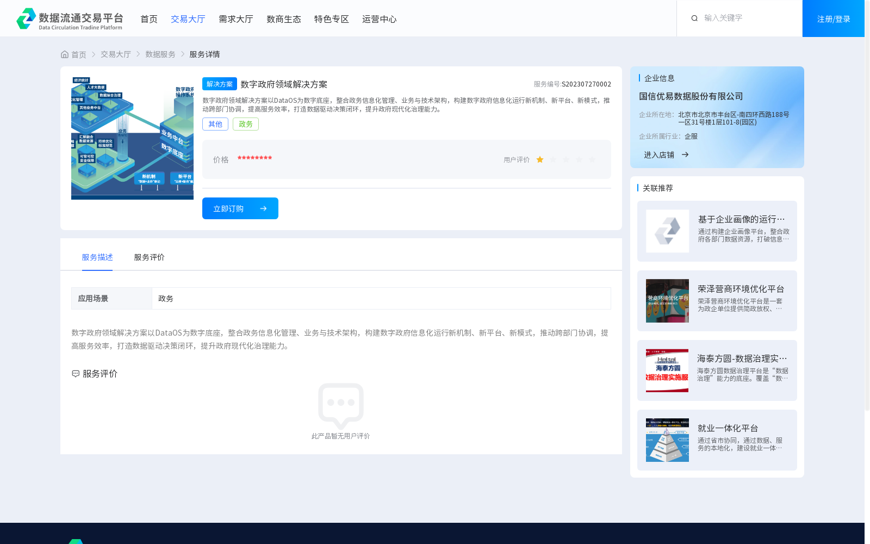Open 就业一体化平台 recommendation thumbnail
The image size is (870, 544).
click(667, 440)
